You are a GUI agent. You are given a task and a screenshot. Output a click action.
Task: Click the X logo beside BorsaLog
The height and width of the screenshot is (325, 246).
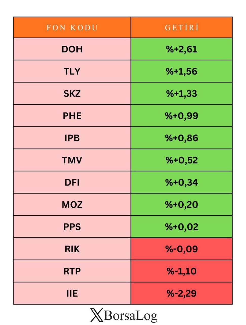[97, 315]
